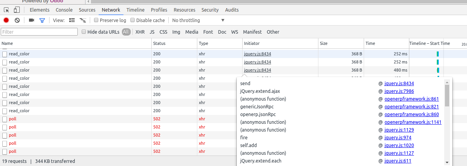Sort by Initiator column header
This screenshot has height=166, width=467.
pyautogui.click(x=280, y=43)
